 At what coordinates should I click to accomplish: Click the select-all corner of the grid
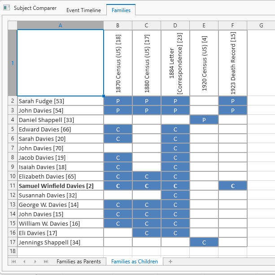pyautogui.click(x=12, y=26)
